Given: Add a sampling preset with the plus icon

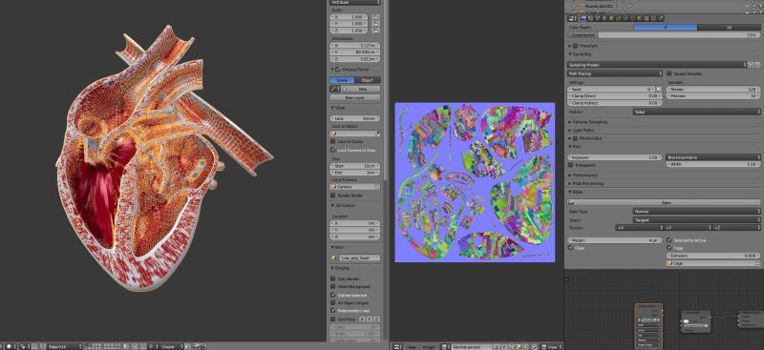Looking at the screenshot, I should pyautogui.click(x=751, y=65).
